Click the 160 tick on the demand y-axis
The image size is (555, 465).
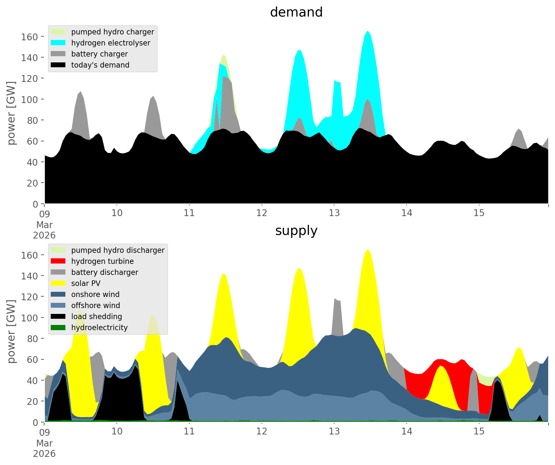coord(29,37)
